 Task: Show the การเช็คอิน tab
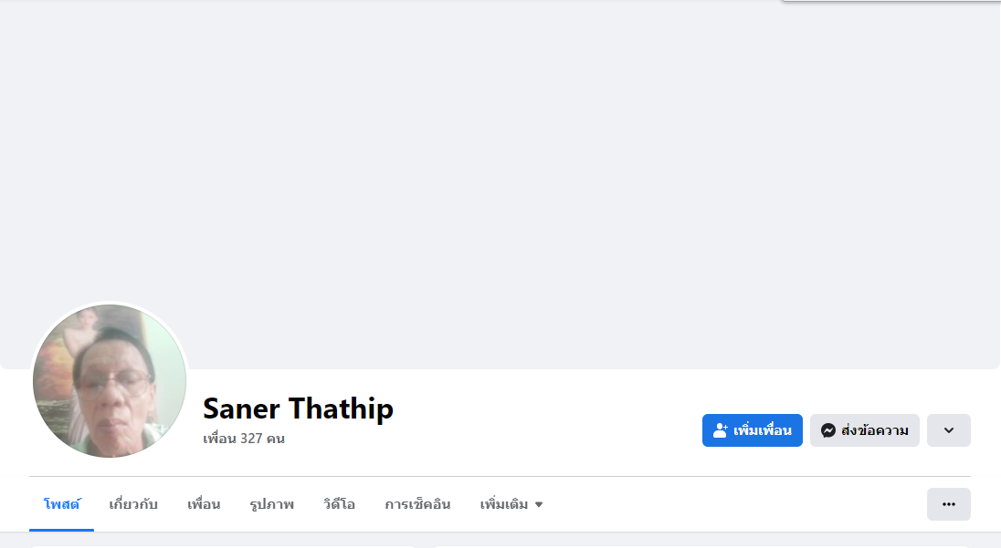(417, 504)
